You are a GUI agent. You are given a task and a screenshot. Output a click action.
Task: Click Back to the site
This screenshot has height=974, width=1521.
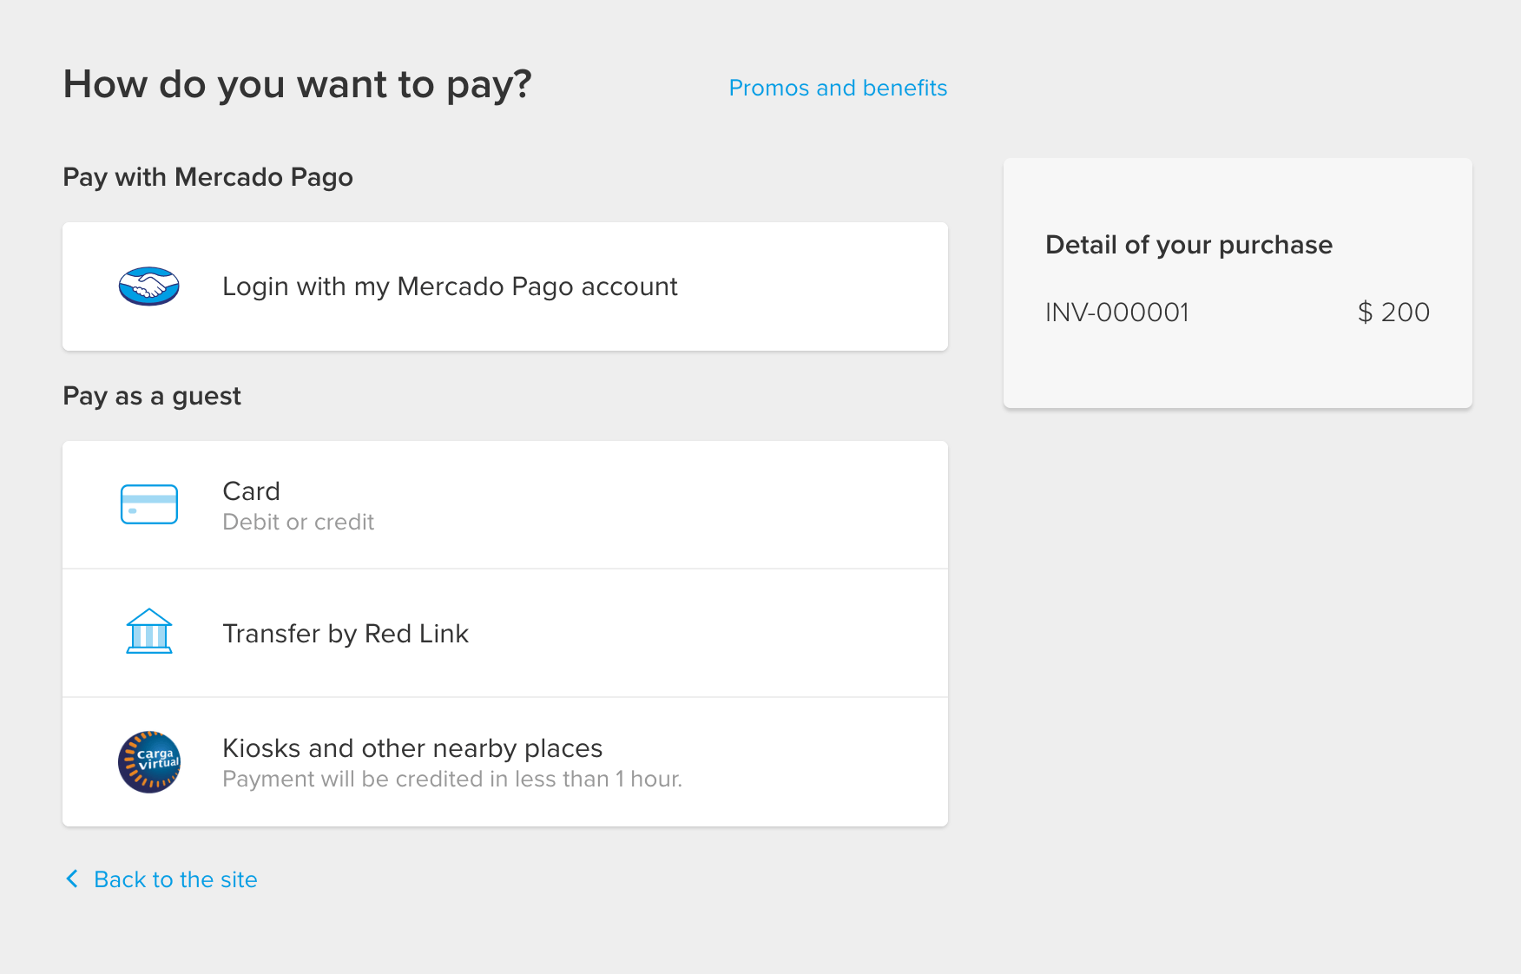(x=174, y=879)
